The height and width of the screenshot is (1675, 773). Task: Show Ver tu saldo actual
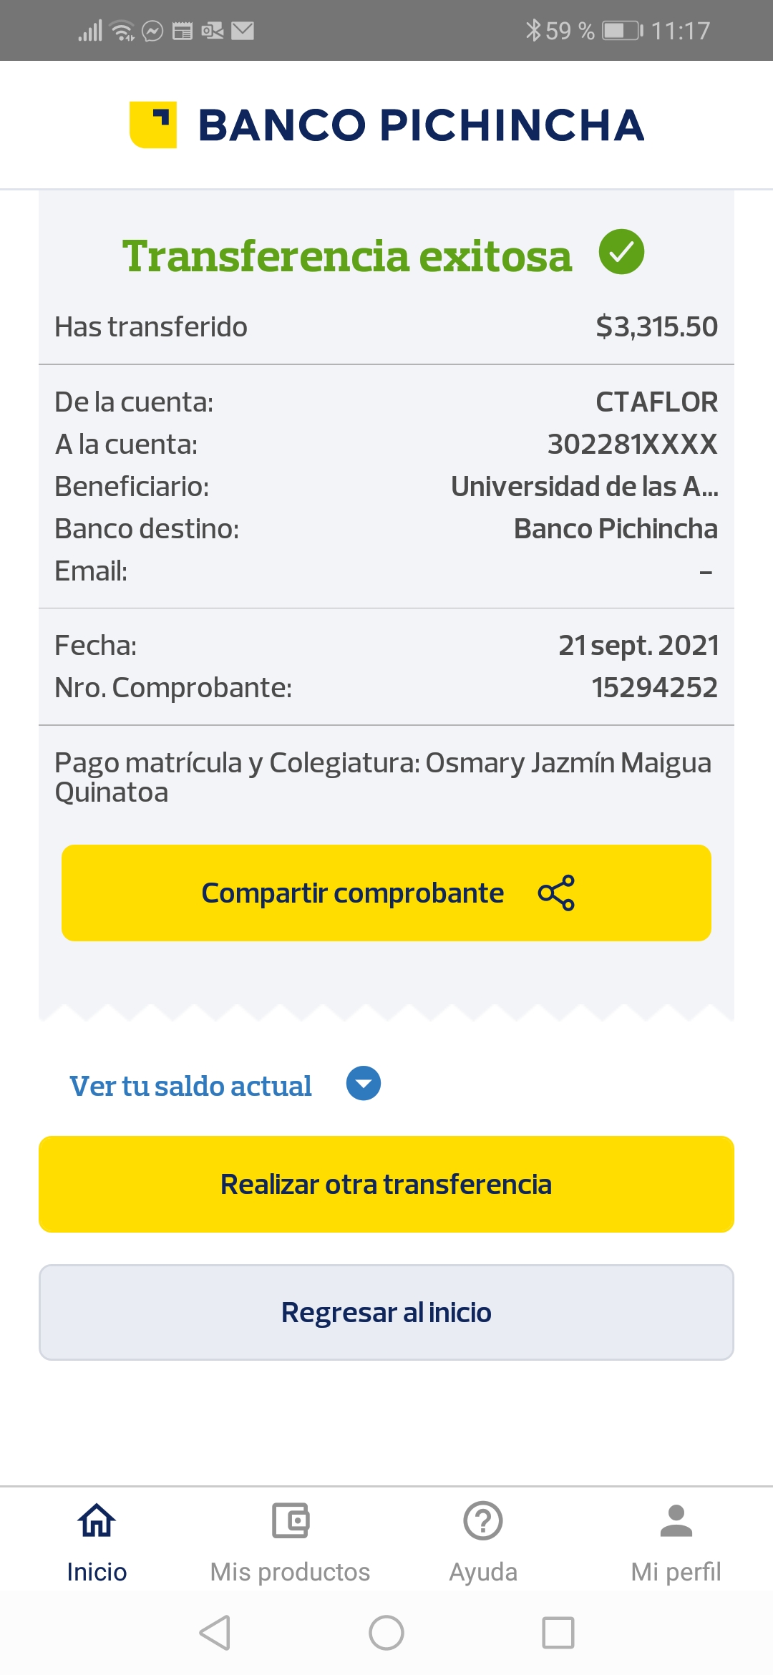pos(190,1086)
